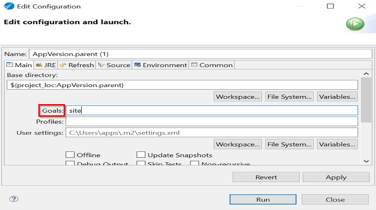Click the green launch arrow icon
The height and width of the screenshot is (210, 376).
pos(355,24)
